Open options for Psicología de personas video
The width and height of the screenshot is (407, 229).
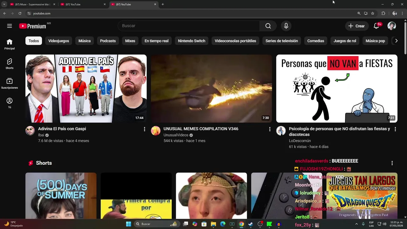[395, 129]
